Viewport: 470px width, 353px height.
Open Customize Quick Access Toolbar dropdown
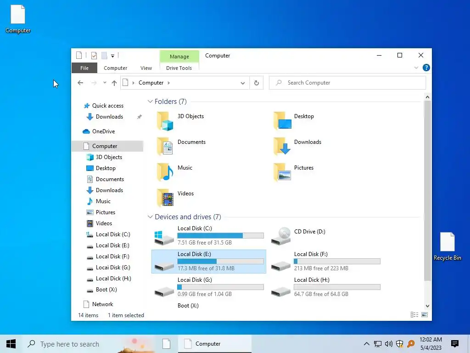click(112, 56)
